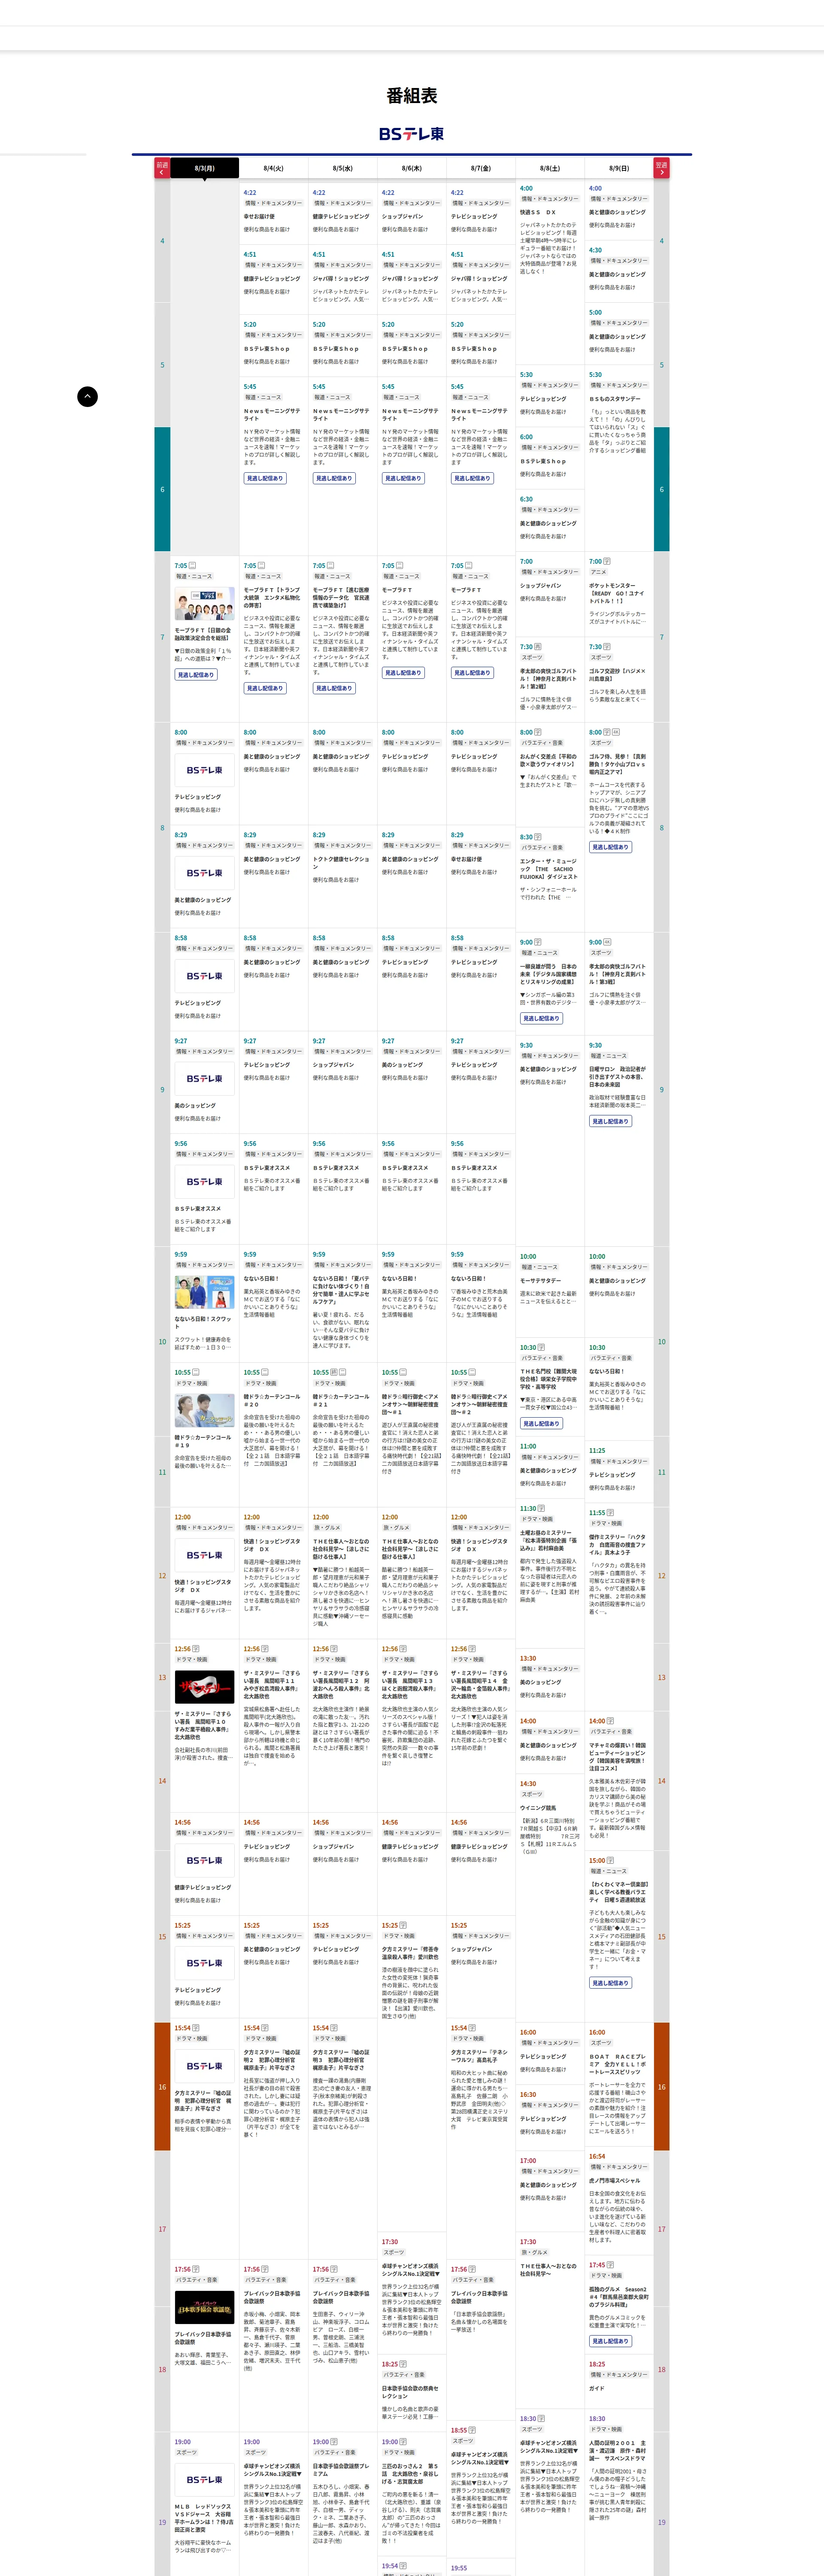The width and height of the screenshot is (824, 2576).
Task: Open the 8/8(土) day tab
Action: 550,168
